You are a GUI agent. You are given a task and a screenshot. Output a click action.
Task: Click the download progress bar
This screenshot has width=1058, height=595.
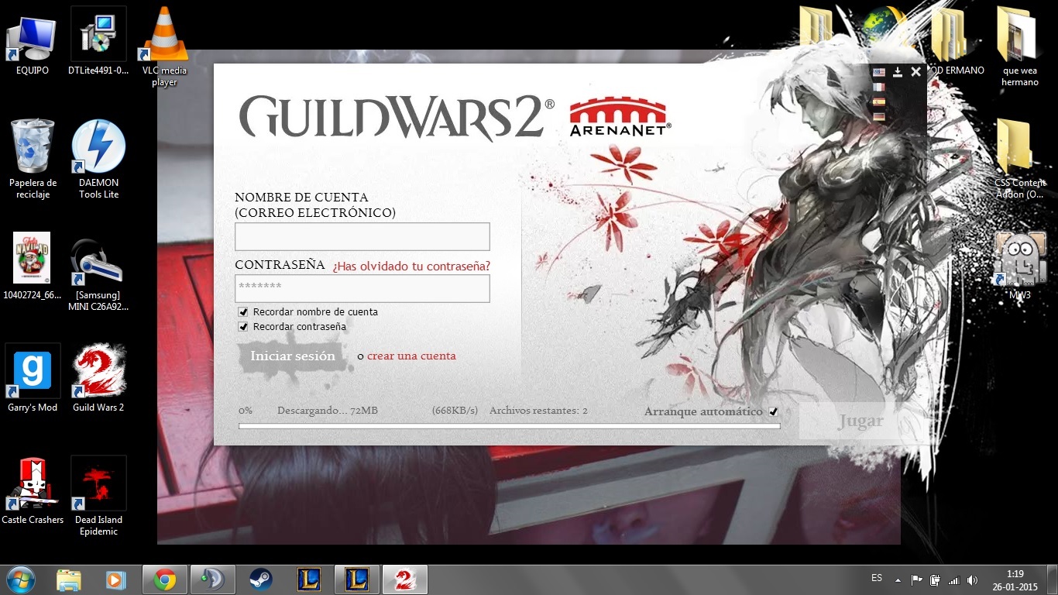coord(509,426)
